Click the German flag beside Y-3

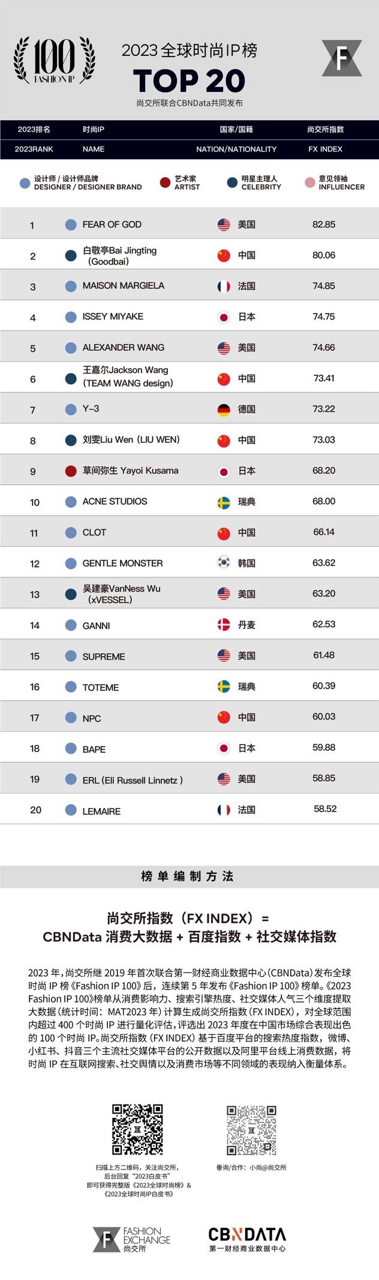pos(224,410)
